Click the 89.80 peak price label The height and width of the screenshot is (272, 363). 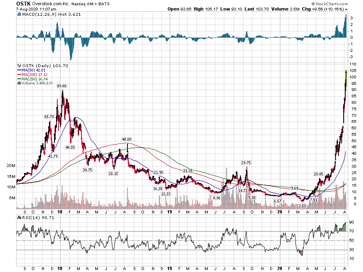pos(62,86)
